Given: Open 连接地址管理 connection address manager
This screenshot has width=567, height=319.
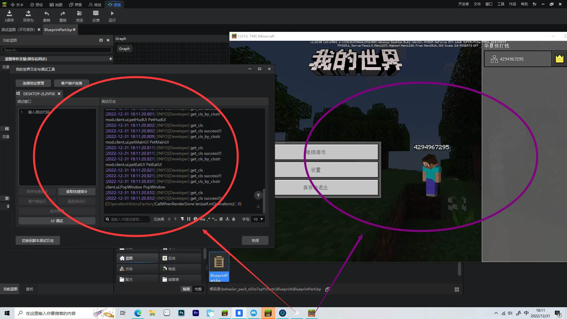Looking at the screenshot, I should pos(33,83).
